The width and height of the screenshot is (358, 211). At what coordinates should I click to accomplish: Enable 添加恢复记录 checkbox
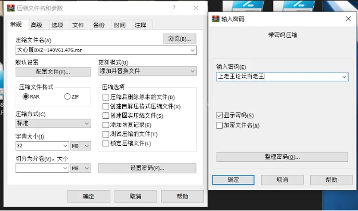pyautogui.click(x=106, y=125)
